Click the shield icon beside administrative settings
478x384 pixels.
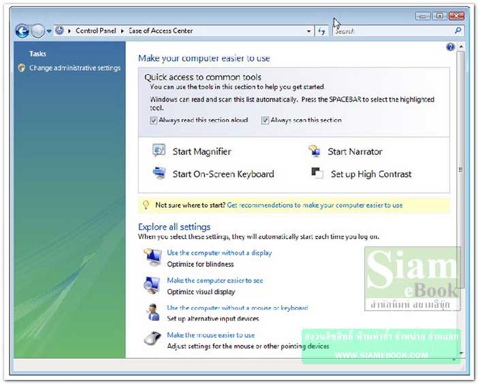click(x=21, y=67)
